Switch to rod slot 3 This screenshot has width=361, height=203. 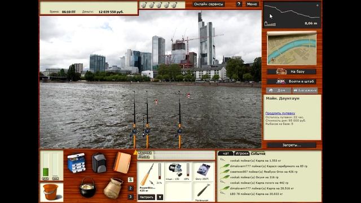(x=130, y=197)
